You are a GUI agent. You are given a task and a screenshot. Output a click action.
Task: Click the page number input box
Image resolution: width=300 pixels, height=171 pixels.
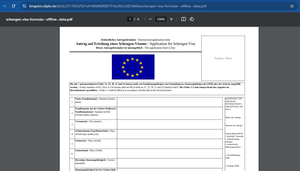point(130,19)
